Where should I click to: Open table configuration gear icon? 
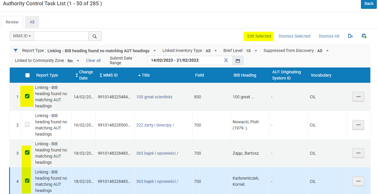click(x=364, y=36)
